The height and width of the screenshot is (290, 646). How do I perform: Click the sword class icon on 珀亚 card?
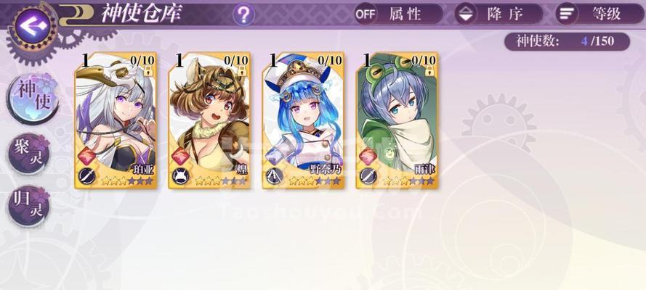click(x=87, y=176)
